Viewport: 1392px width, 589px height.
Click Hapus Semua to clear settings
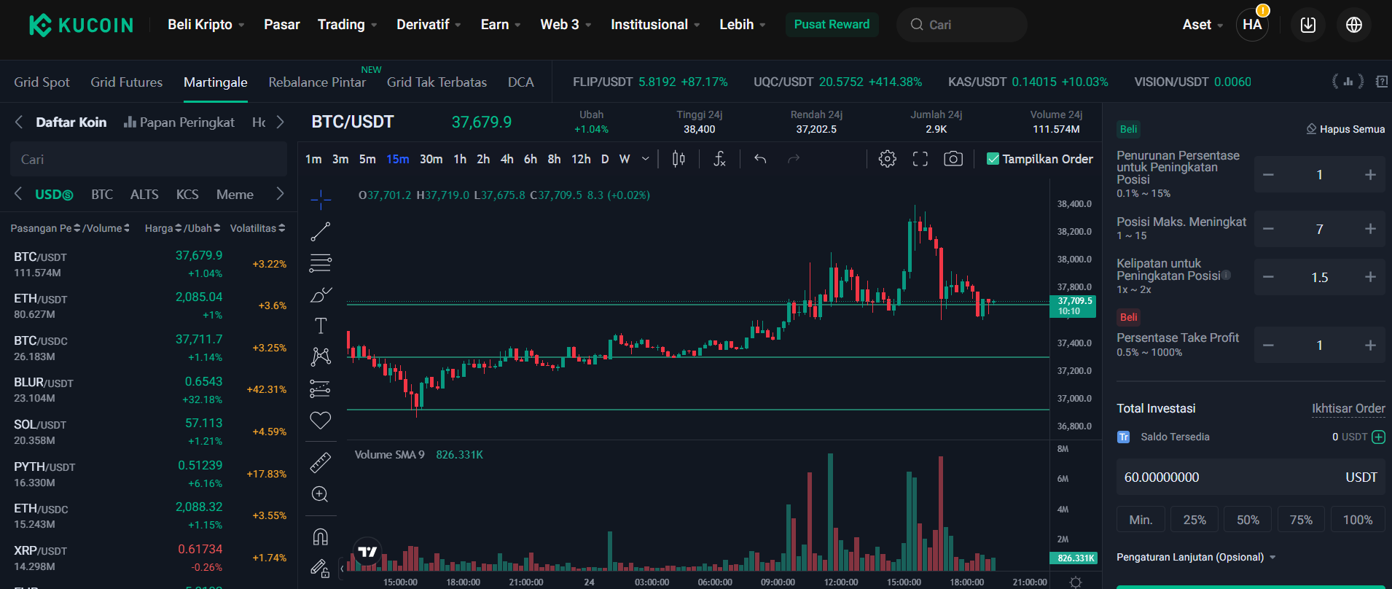pos(1345,129)
